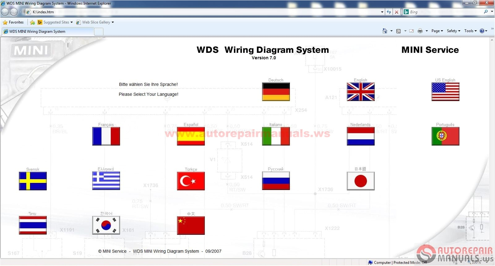
Task: Click the 'Version 7.0' text
Action: tap(264, 58)
